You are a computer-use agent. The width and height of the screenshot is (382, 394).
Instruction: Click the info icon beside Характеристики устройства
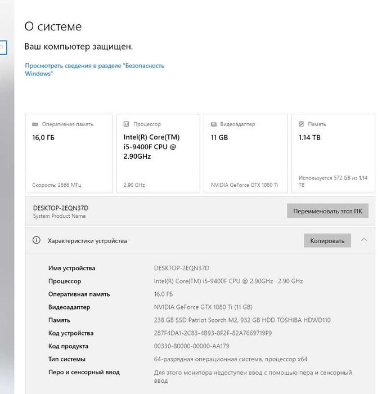[x=37, y=240]
